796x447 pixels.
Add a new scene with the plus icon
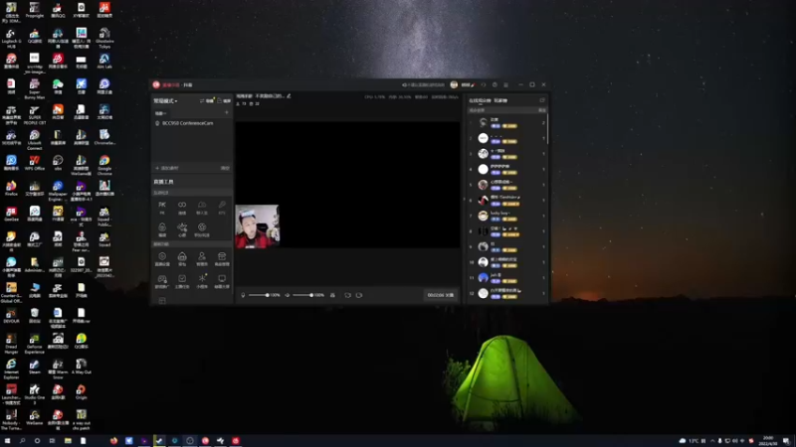pyautogui.click(x=227, y=112)
